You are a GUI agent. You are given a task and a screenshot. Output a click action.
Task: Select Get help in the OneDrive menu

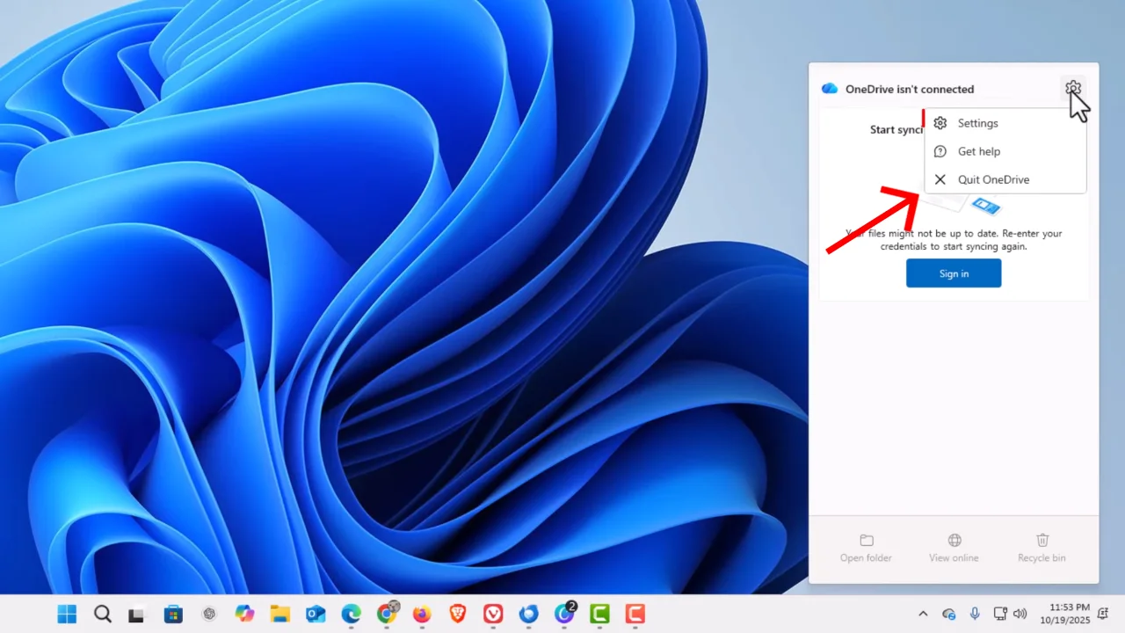[x=978, y=151]
